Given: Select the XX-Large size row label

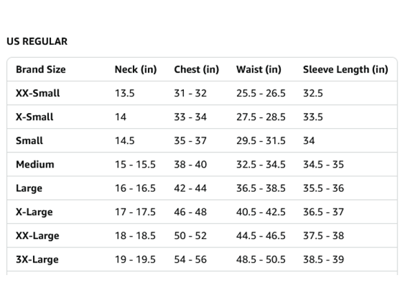Looking at the screenshot, I should pos(37,236).
